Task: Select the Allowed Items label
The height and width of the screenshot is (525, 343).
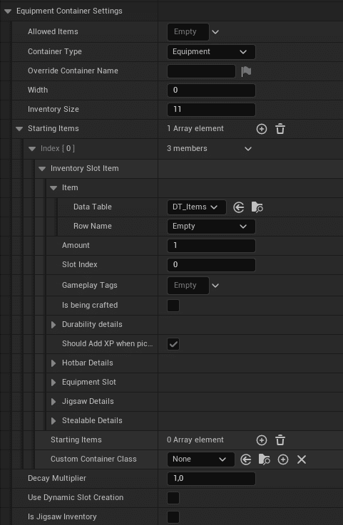Action: (53, 32)
